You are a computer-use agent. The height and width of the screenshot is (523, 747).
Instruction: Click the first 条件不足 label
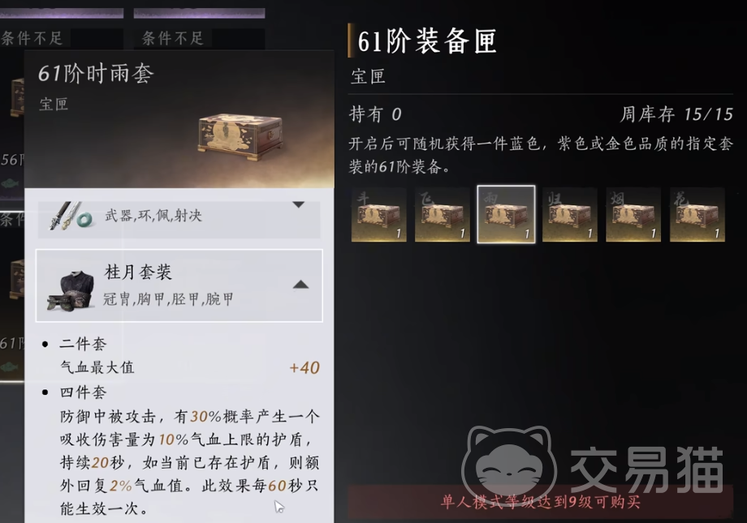(x=32, y=38)
